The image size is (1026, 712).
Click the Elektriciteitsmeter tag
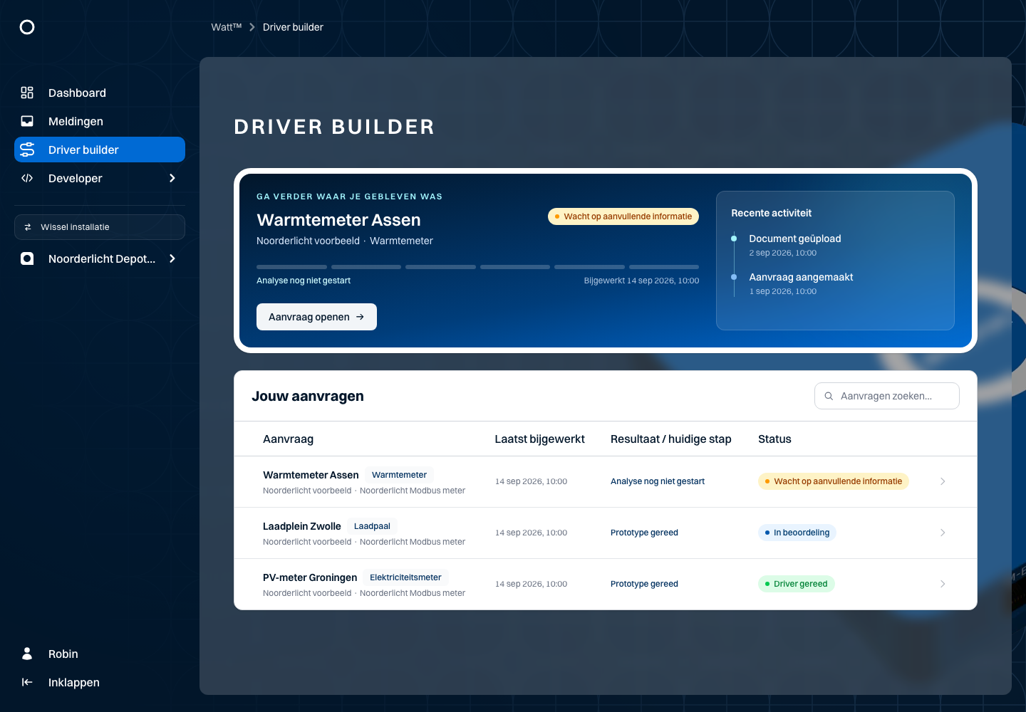(405, 577)
